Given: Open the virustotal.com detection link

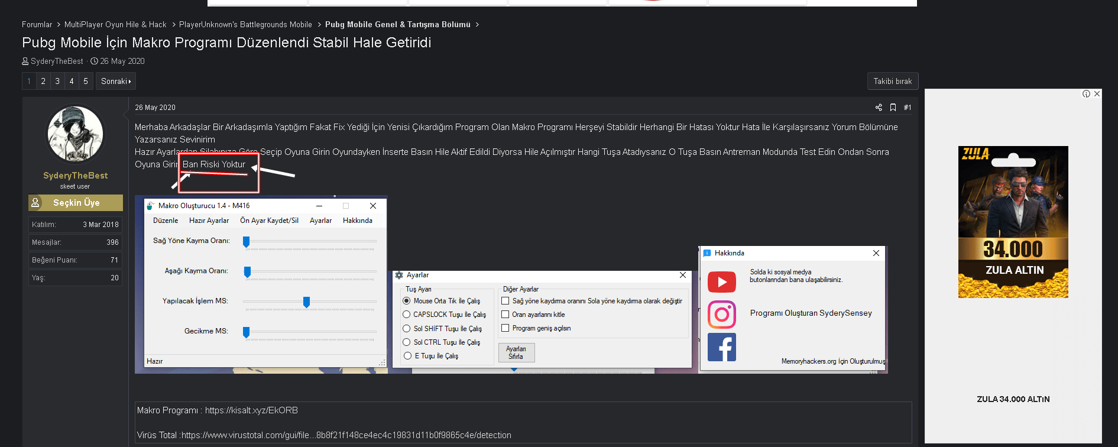Looking at the screenshot, I should (346, 435).
